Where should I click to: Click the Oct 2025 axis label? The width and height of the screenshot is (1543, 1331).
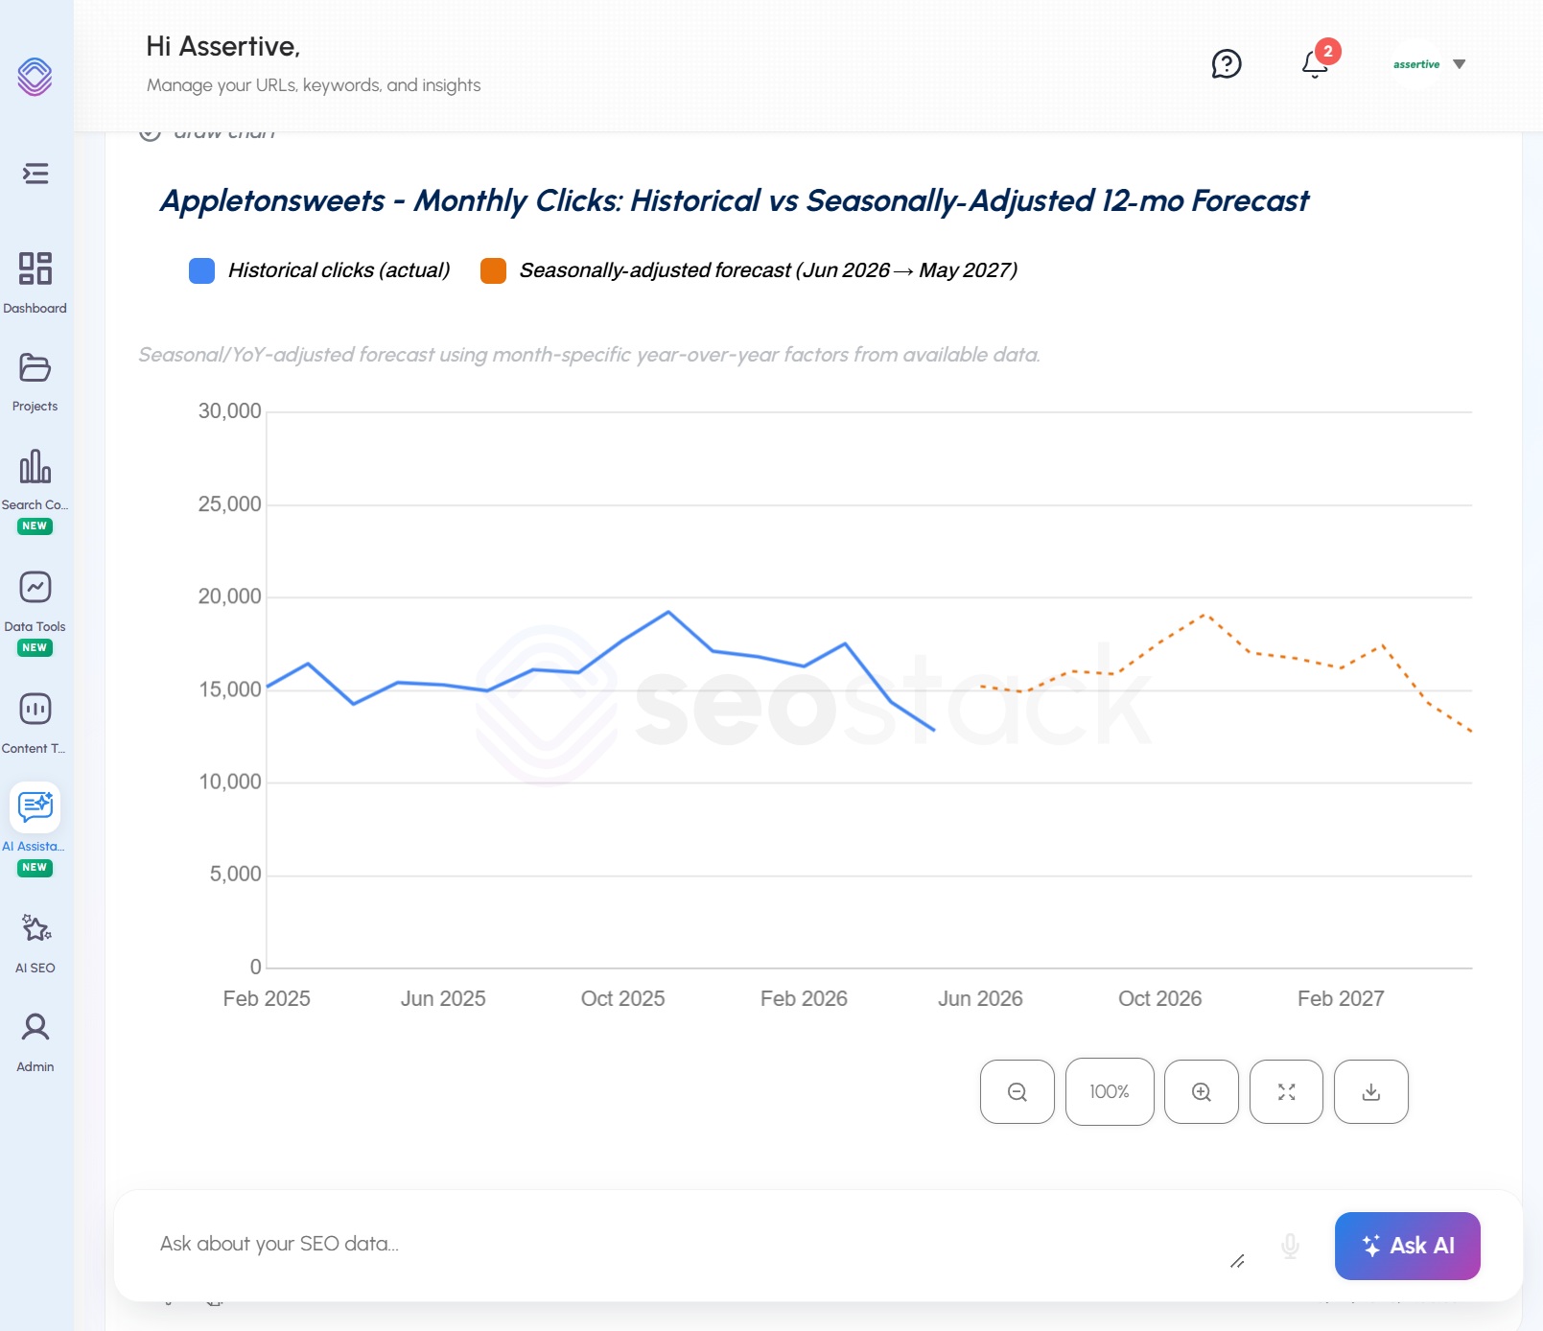622,998
